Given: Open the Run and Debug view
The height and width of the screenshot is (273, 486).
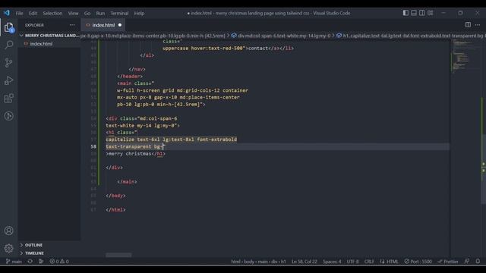Looking at the screenshot, I should pyautogui.click(x=9, y=80).
